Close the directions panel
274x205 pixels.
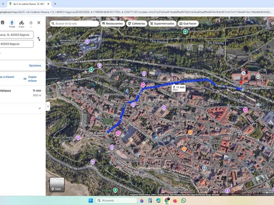coord(39,23)
